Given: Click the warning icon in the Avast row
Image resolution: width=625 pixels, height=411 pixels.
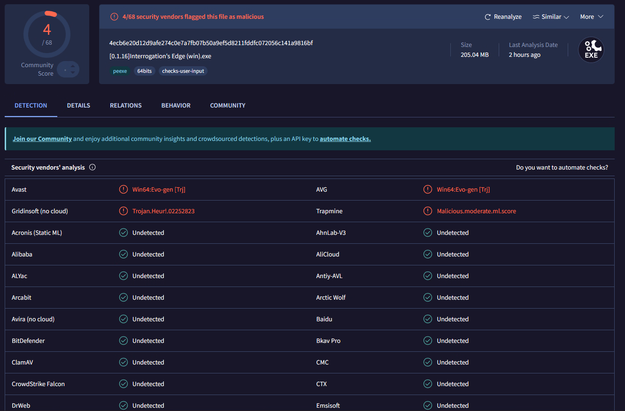Looking at the screenshot, I should pos(123,190).
